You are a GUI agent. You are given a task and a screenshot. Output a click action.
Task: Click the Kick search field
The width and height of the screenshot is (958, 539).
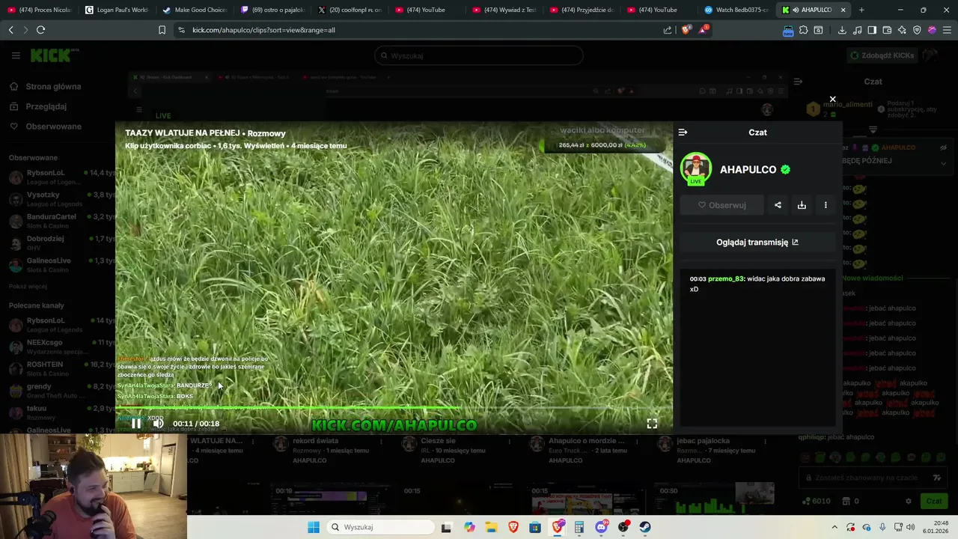pyautogui.click(x=478, y=55)
